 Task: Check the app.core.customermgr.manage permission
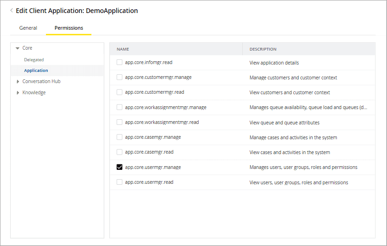tap(120, 78)
